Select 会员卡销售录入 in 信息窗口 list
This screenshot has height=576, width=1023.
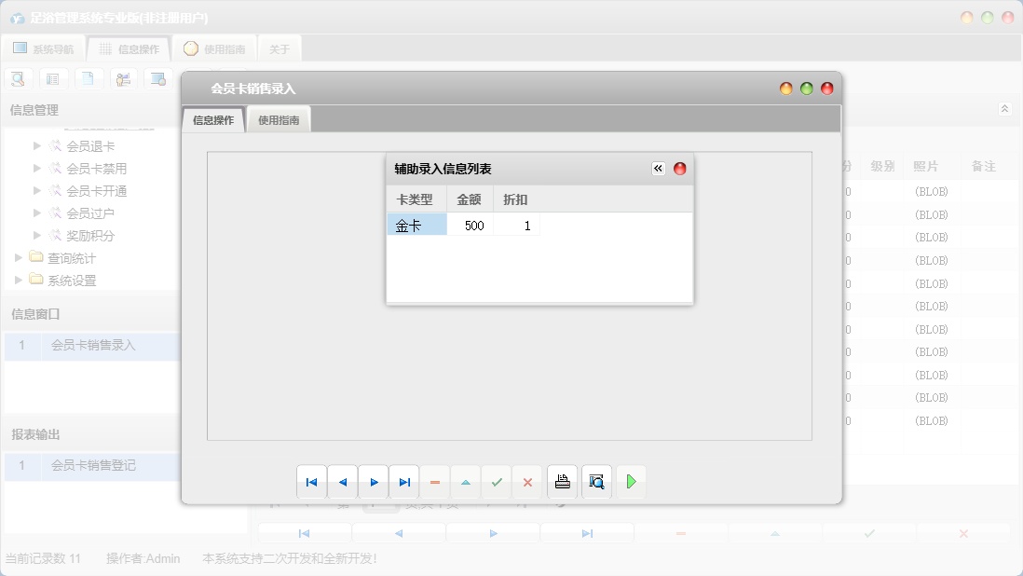point(92,345)
